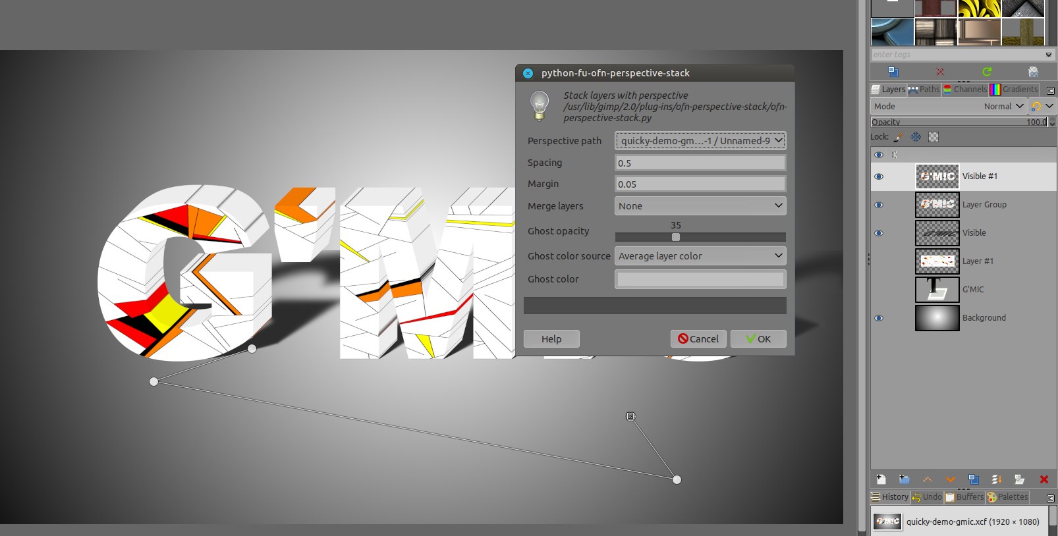Confirm the dialog with OK

pos(758,339)
